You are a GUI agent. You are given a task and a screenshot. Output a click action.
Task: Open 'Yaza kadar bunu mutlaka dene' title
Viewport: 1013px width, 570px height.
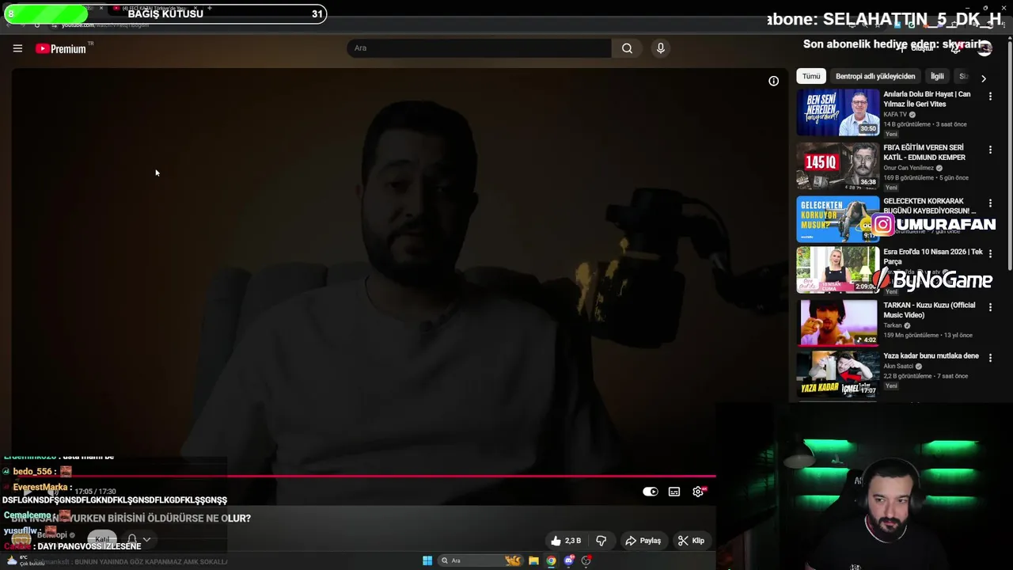click(x=931, y=356)
